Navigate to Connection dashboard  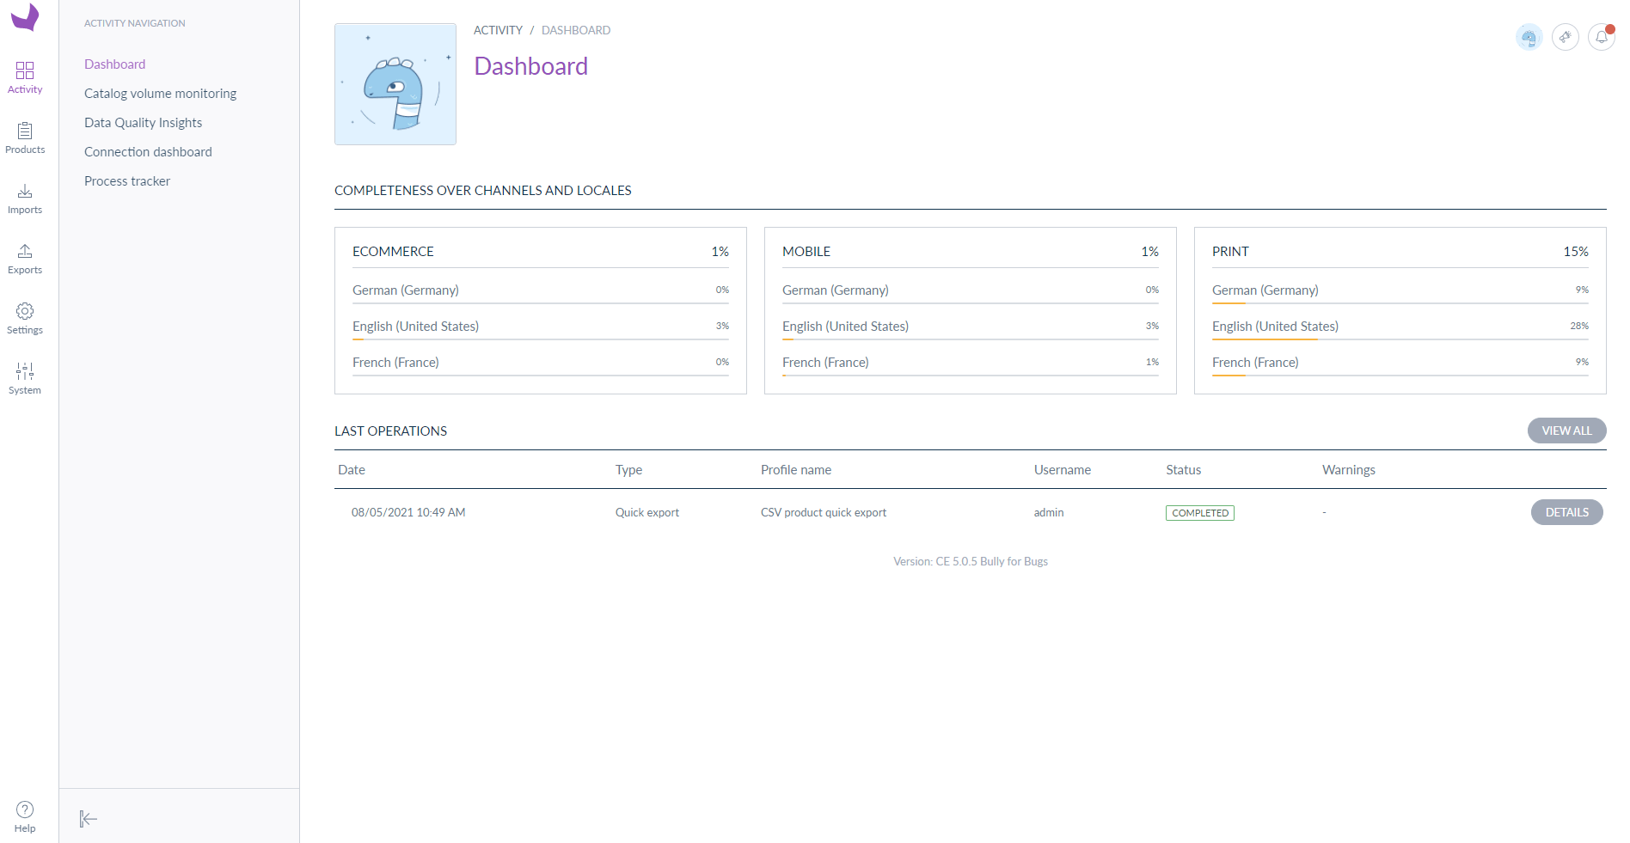148,152
